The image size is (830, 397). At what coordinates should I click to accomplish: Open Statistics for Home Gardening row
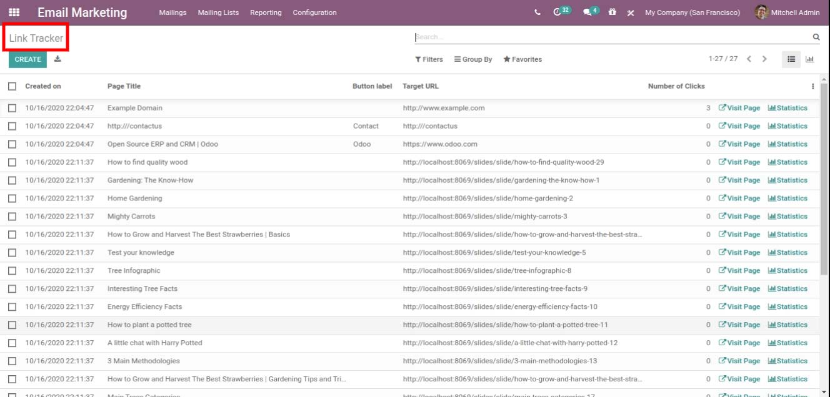pyautogui.click(x=787, y=198)
